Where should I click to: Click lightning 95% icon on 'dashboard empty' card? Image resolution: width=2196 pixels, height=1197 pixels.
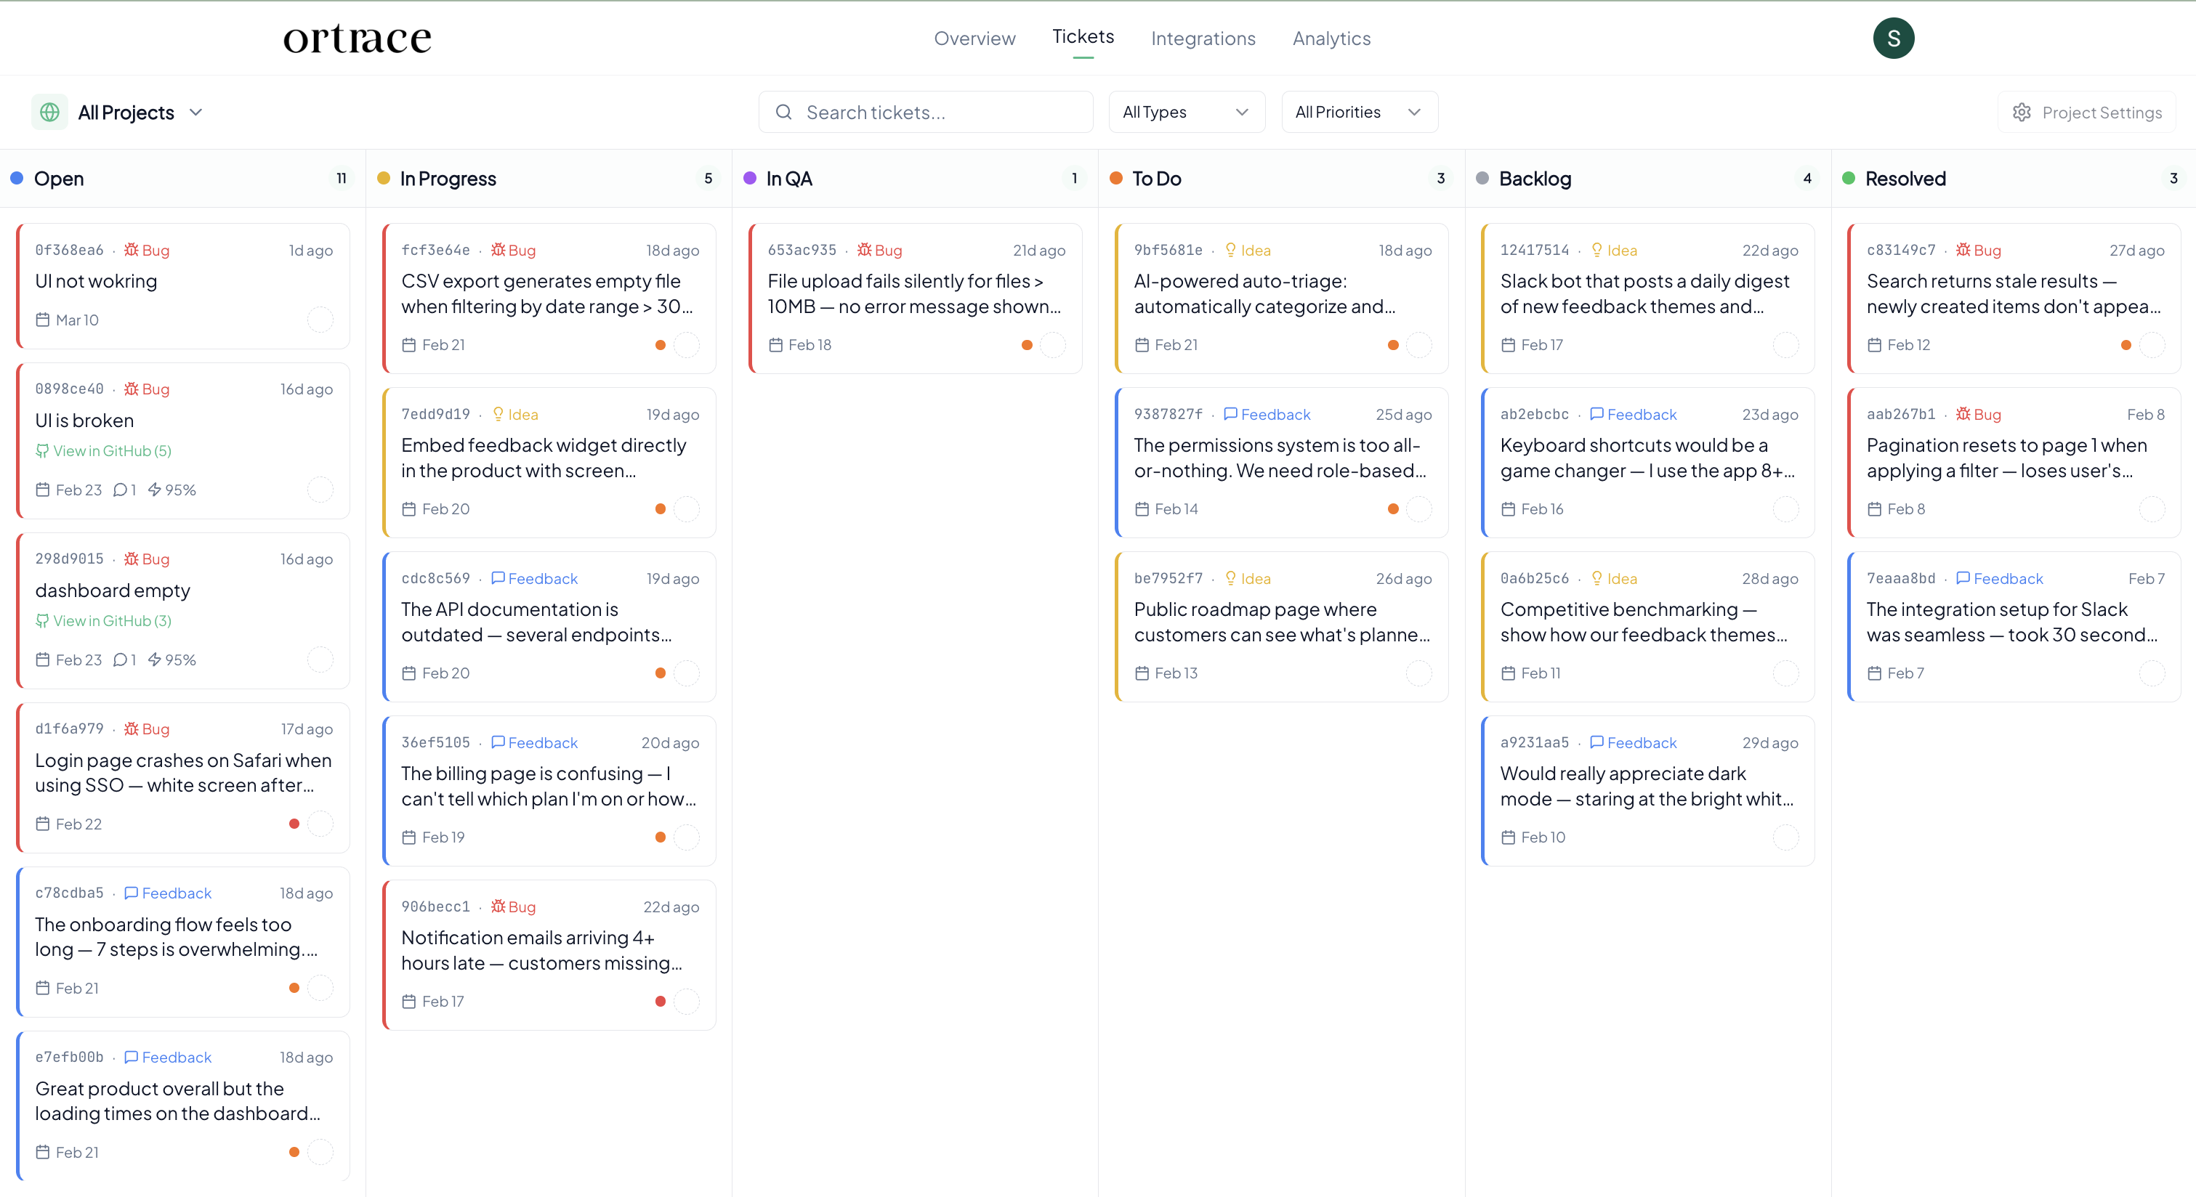tap(156, 660)
